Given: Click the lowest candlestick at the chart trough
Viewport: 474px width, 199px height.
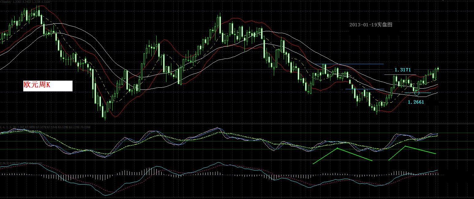Looking at the screenshot, I should click(105, 115).
